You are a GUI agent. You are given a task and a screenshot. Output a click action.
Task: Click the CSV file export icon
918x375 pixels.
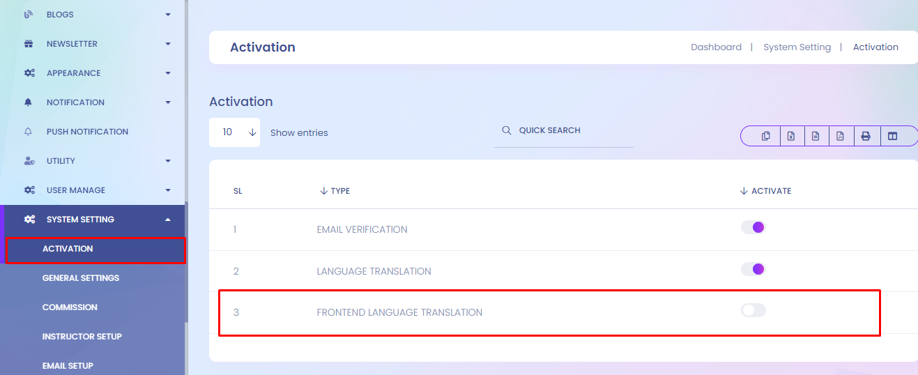click(816, 136)
